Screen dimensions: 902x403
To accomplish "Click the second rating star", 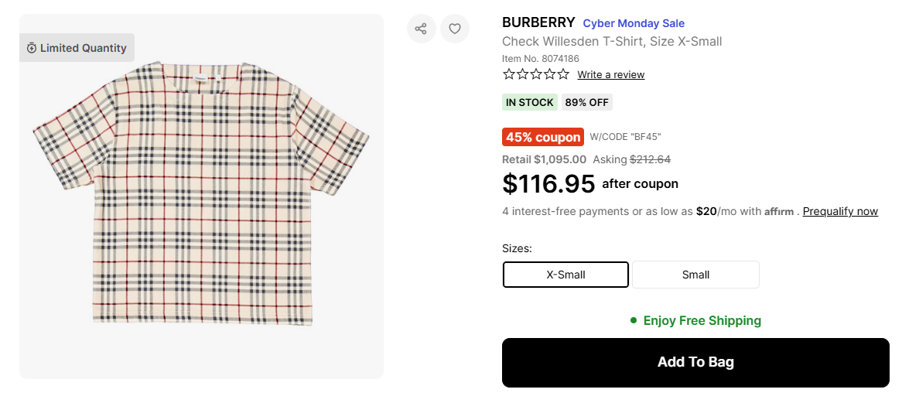I will (x=522, y=74).
